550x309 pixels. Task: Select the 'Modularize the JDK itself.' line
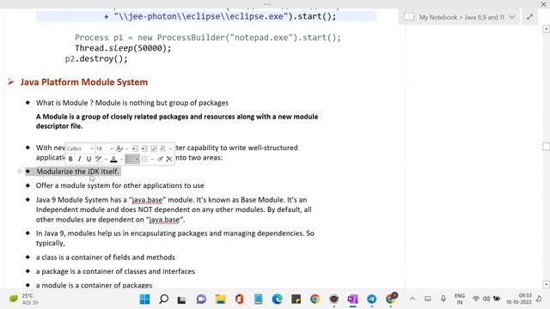click(x=77, y=172)
